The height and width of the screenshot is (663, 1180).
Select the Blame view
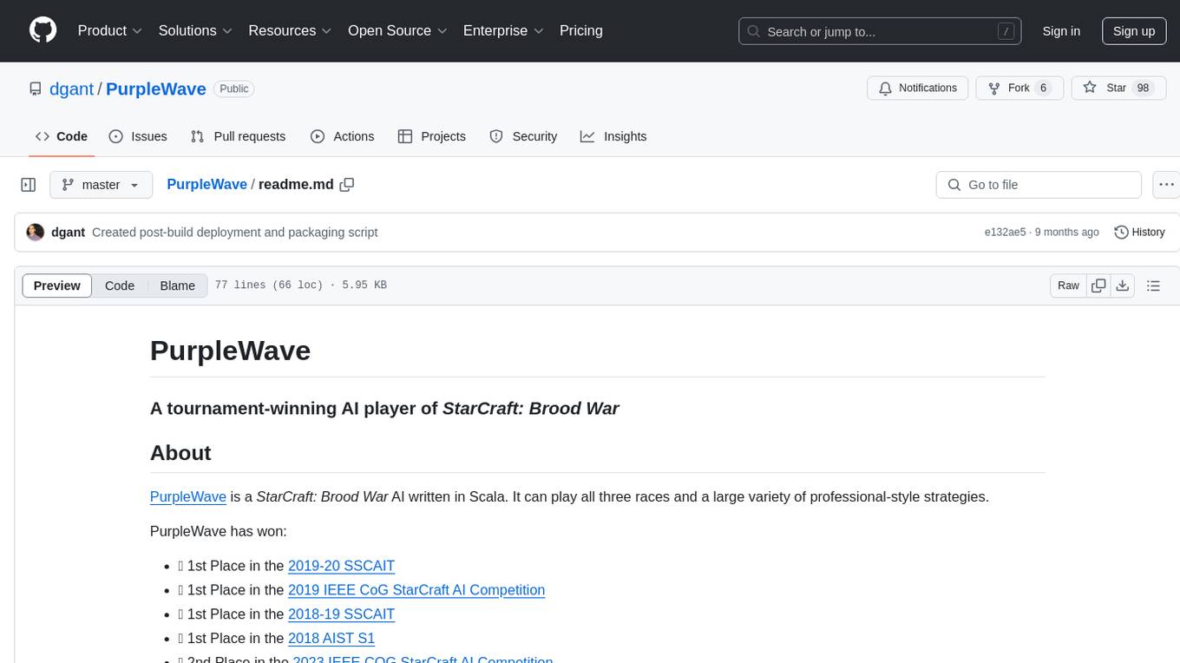pos(177,286)
